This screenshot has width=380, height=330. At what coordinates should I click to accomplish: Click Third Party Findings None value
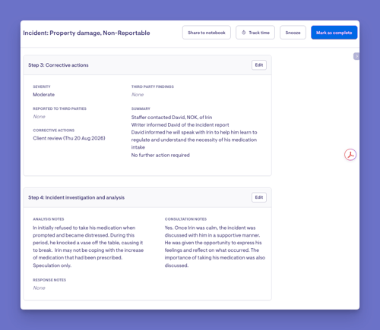[x=138, y=95]
